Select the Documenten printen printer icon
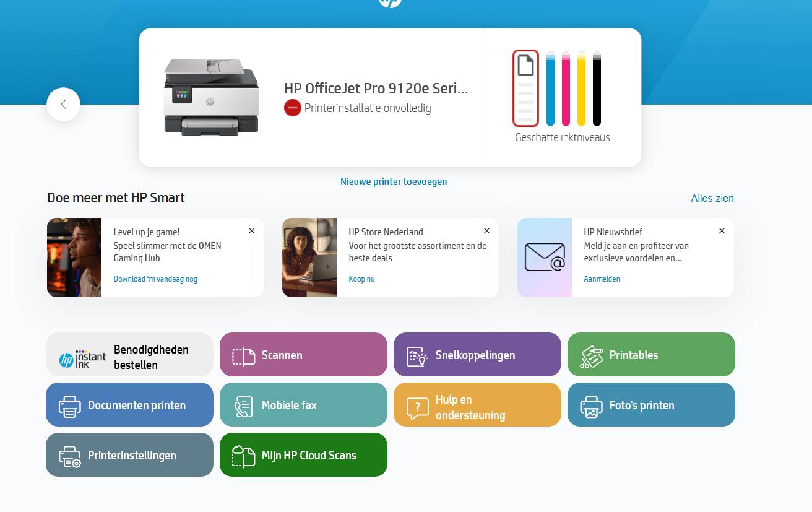 [x=70, y=406]
